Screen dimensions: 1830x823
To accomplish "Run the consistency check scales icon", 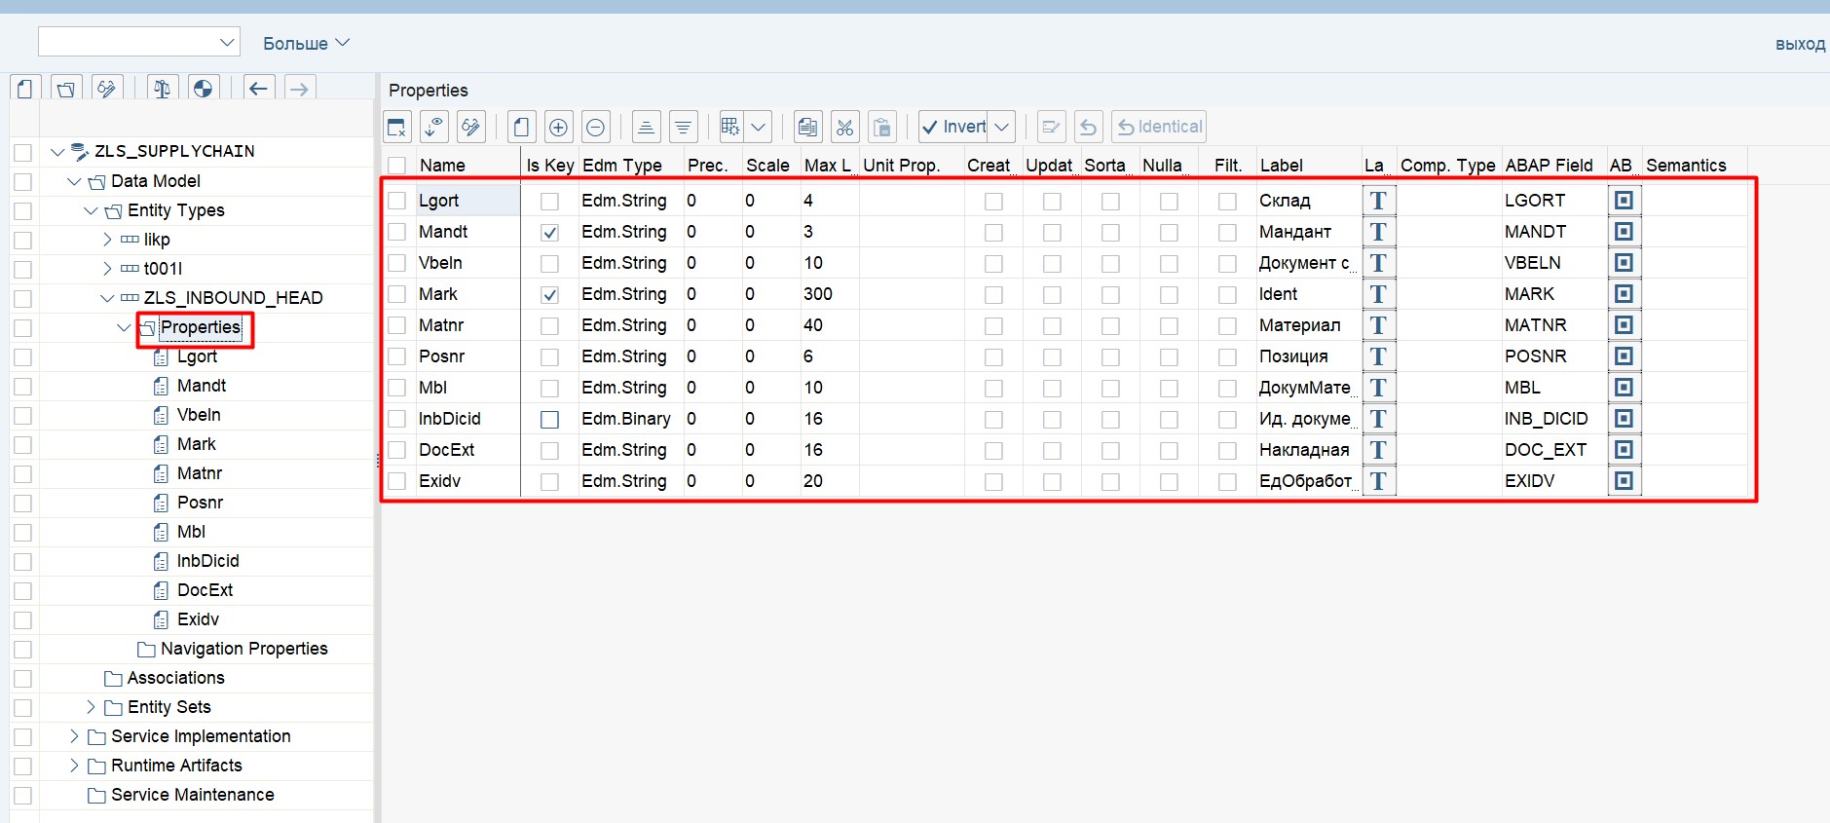I will coord(162,89).
